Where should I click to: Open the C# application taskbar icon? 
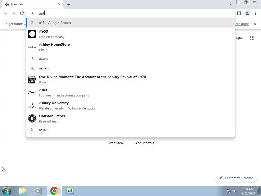(70, 191)
